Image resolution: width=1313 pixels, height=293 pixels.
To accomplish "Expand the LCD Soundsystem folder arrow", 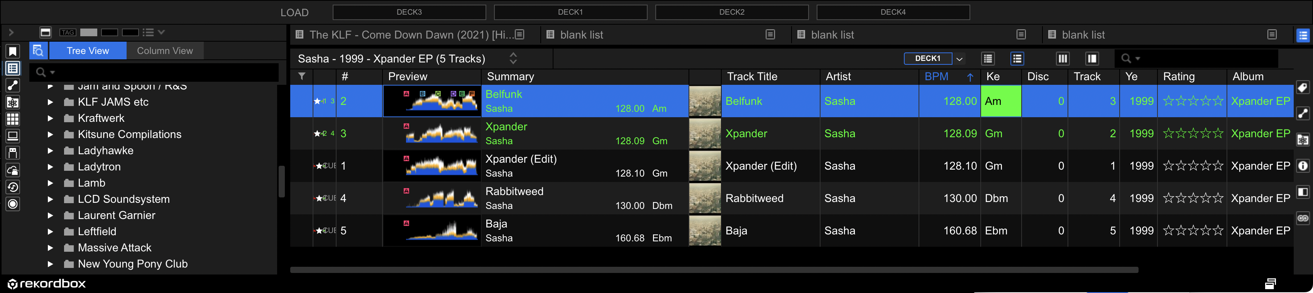I will tap(50, 199).
